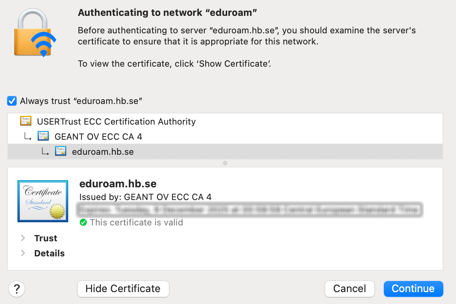Click the GEANT OV ECC CA 4 certificate icon

pyautogui.click(x=43, y=136)
